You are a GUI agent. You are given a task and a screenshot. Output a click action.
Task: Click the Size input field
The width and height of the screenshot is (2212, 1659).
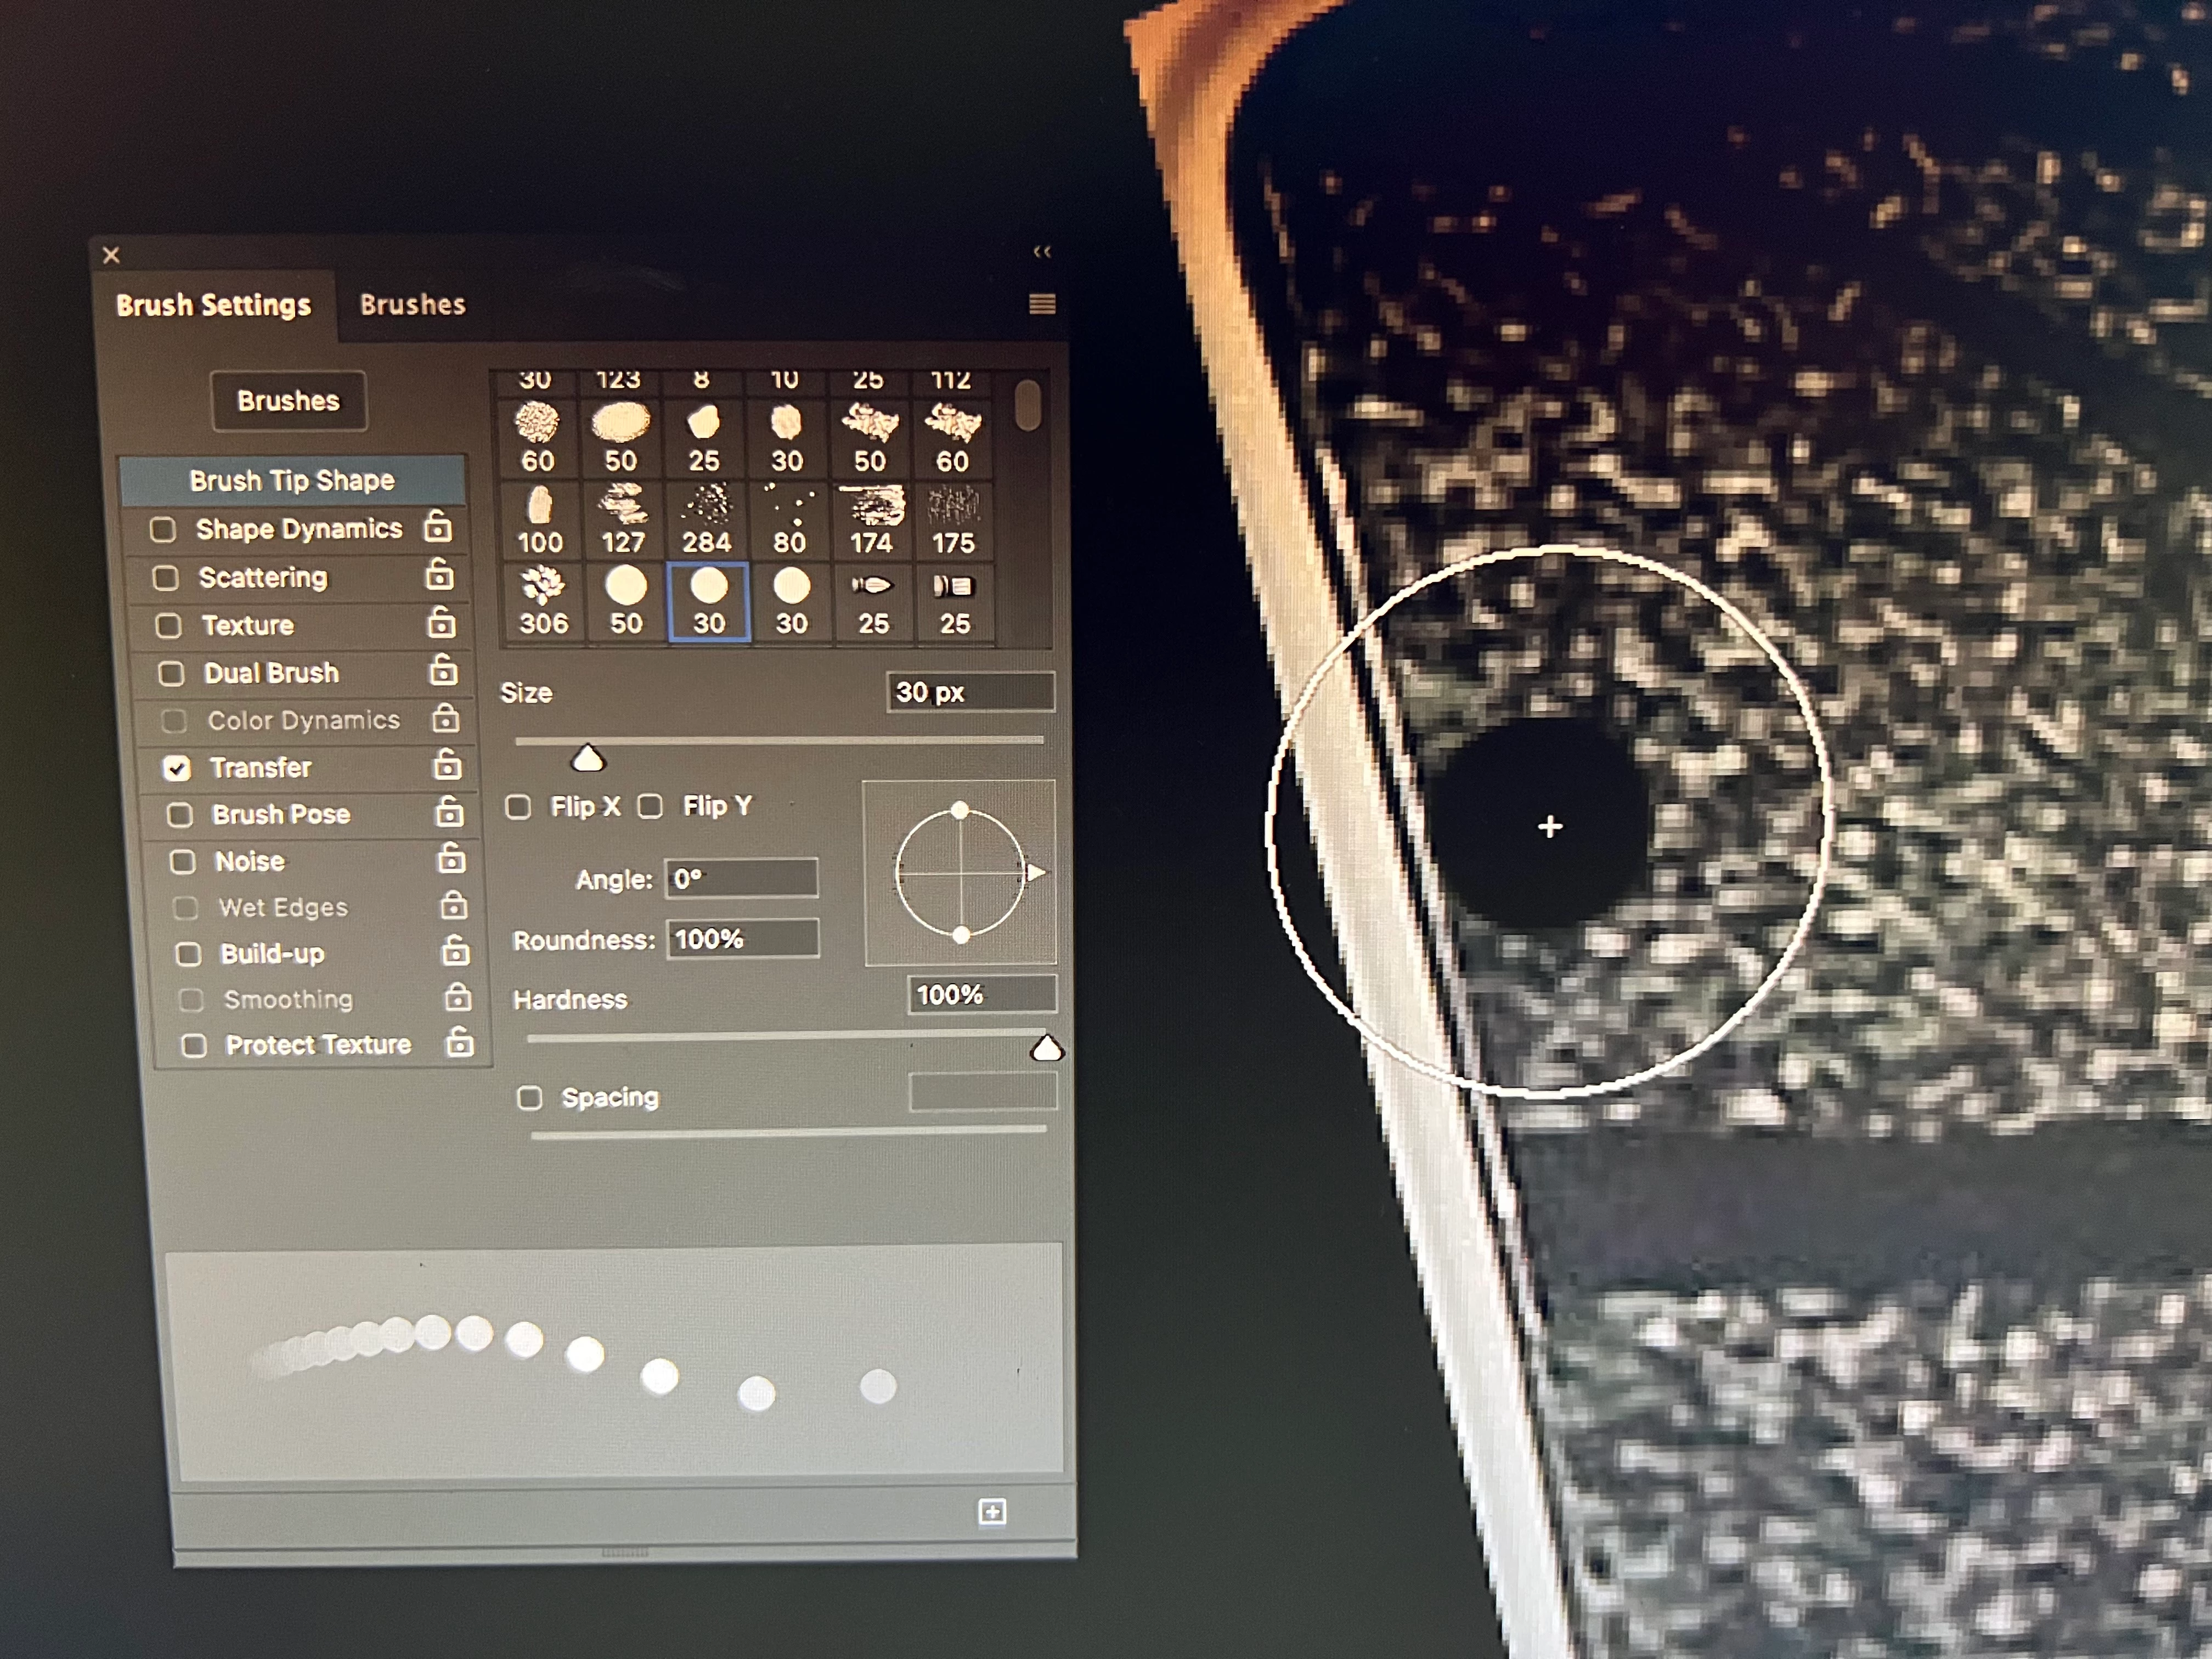click(x=969, y=692)
